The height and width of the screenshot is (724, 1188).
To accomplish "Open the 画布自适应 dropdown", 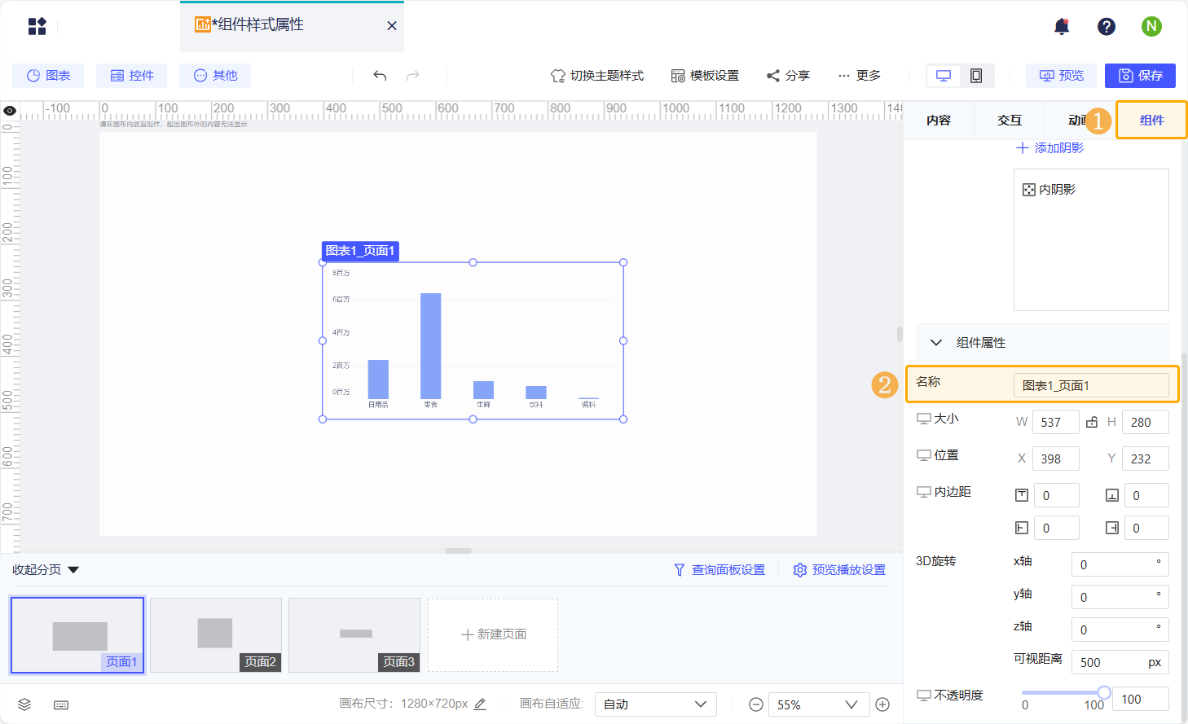I will 656,704.
